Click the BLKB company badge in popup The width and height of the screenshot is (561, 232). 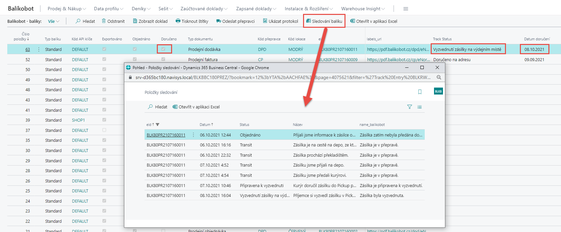(438, 91)
